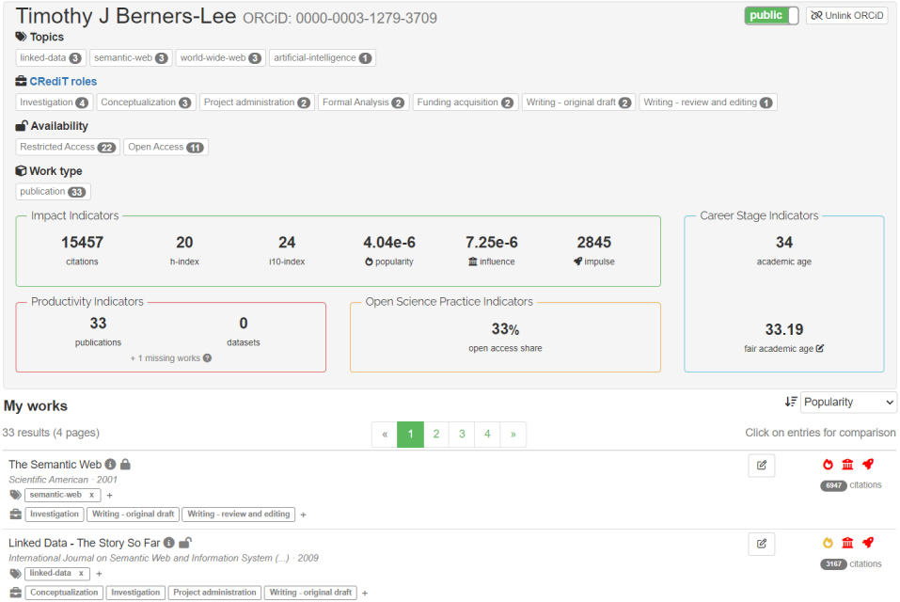Edit the fair academic age
The image size is (900, 602).
tap(820, 348)
